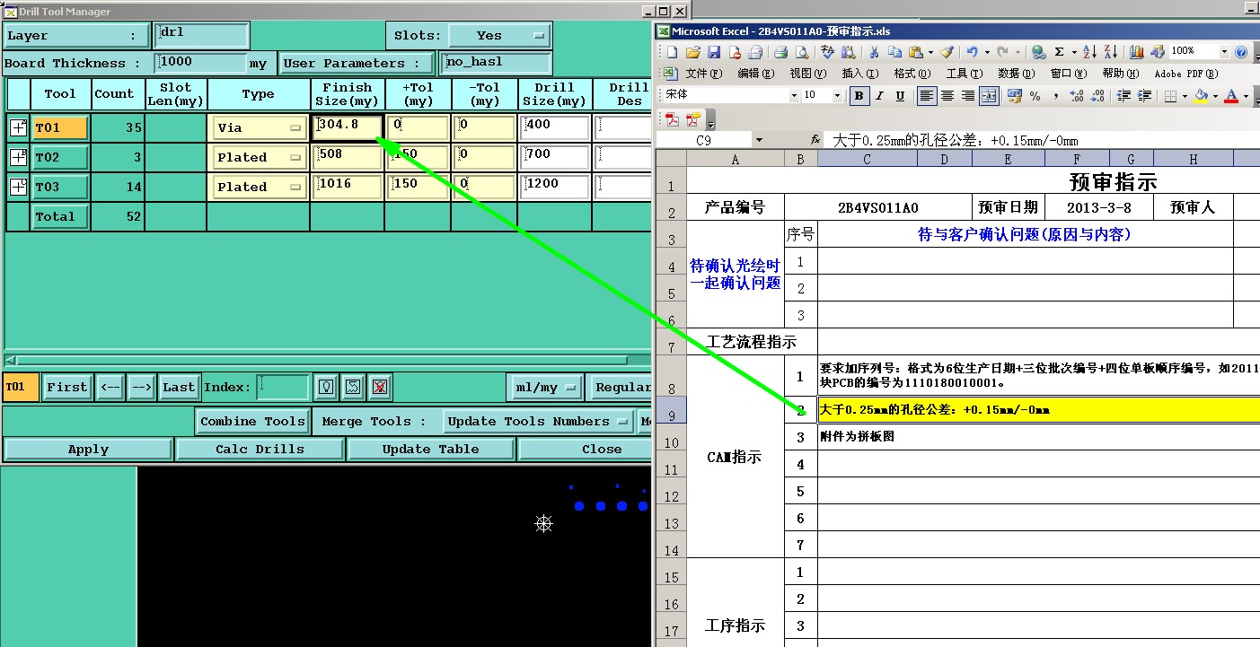
Task: Toggle plus box for tool T01
Action: point(18,127)
